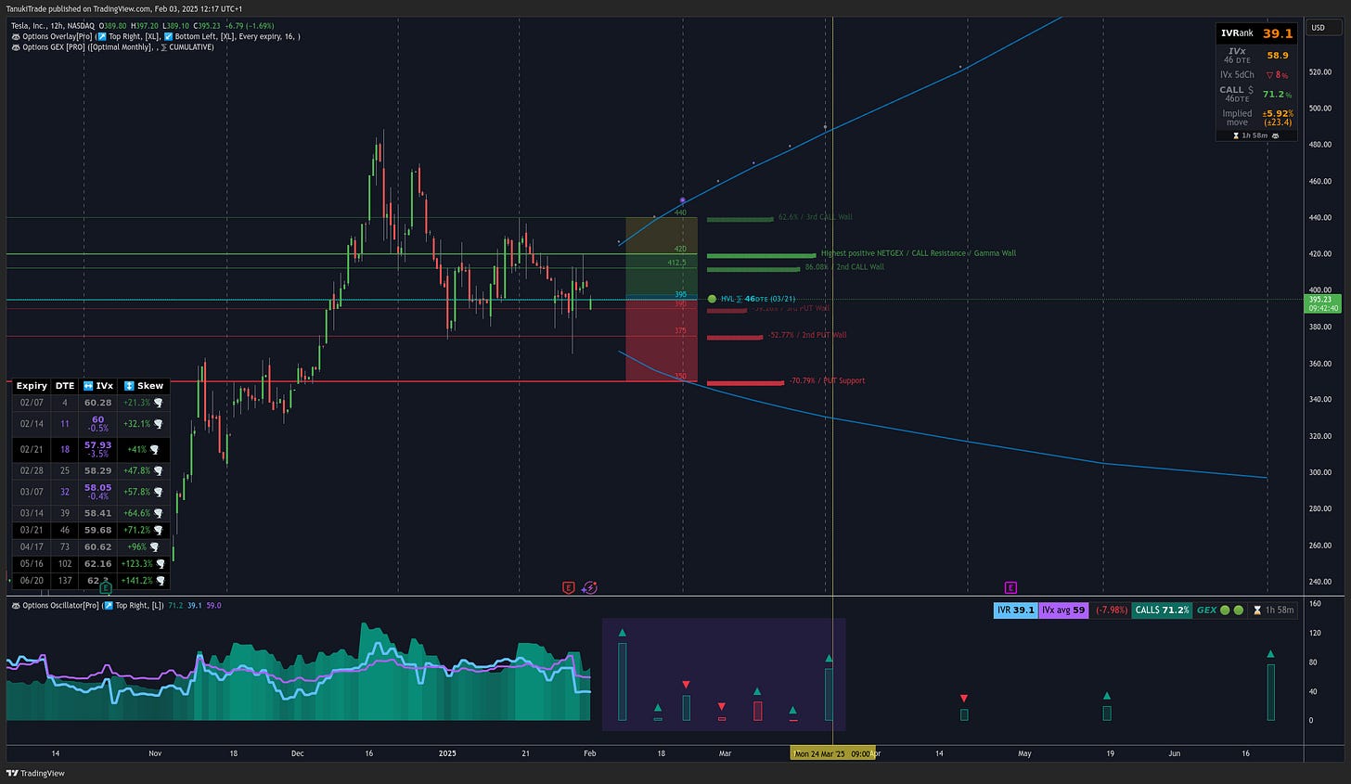Click the Skew vertical arrows header icon
The height and width of the screenshot is (784, 1351).
pos(130,386)
